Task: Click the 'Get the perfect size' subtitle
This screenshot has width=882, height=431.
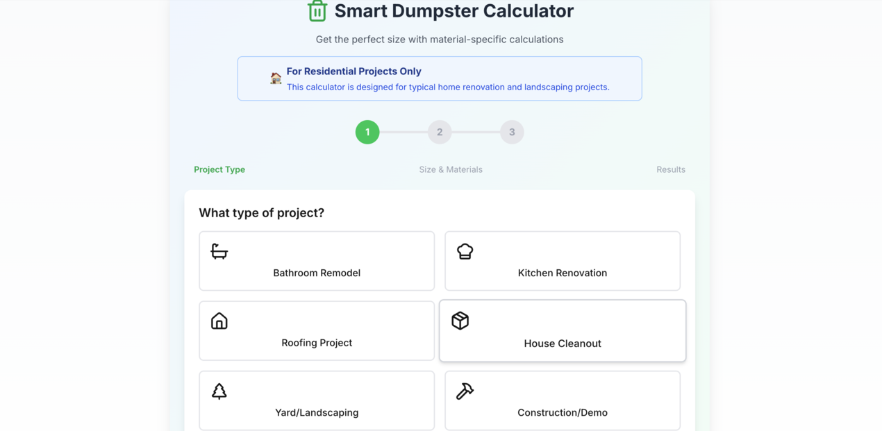Action: point(440,40)
